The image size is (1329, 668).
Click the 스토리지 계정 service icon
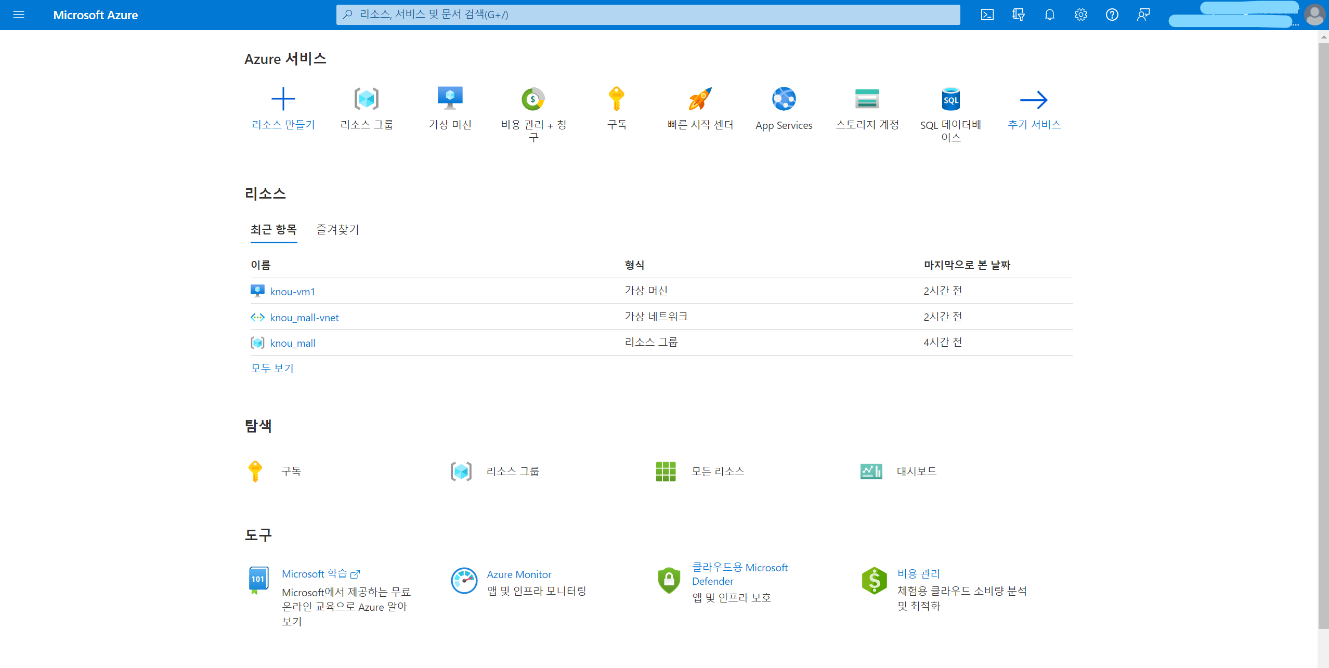(867, 99)
